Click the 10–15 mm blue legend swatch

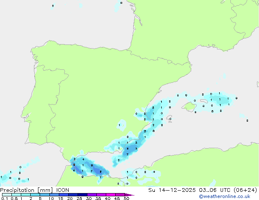(54, 195)
